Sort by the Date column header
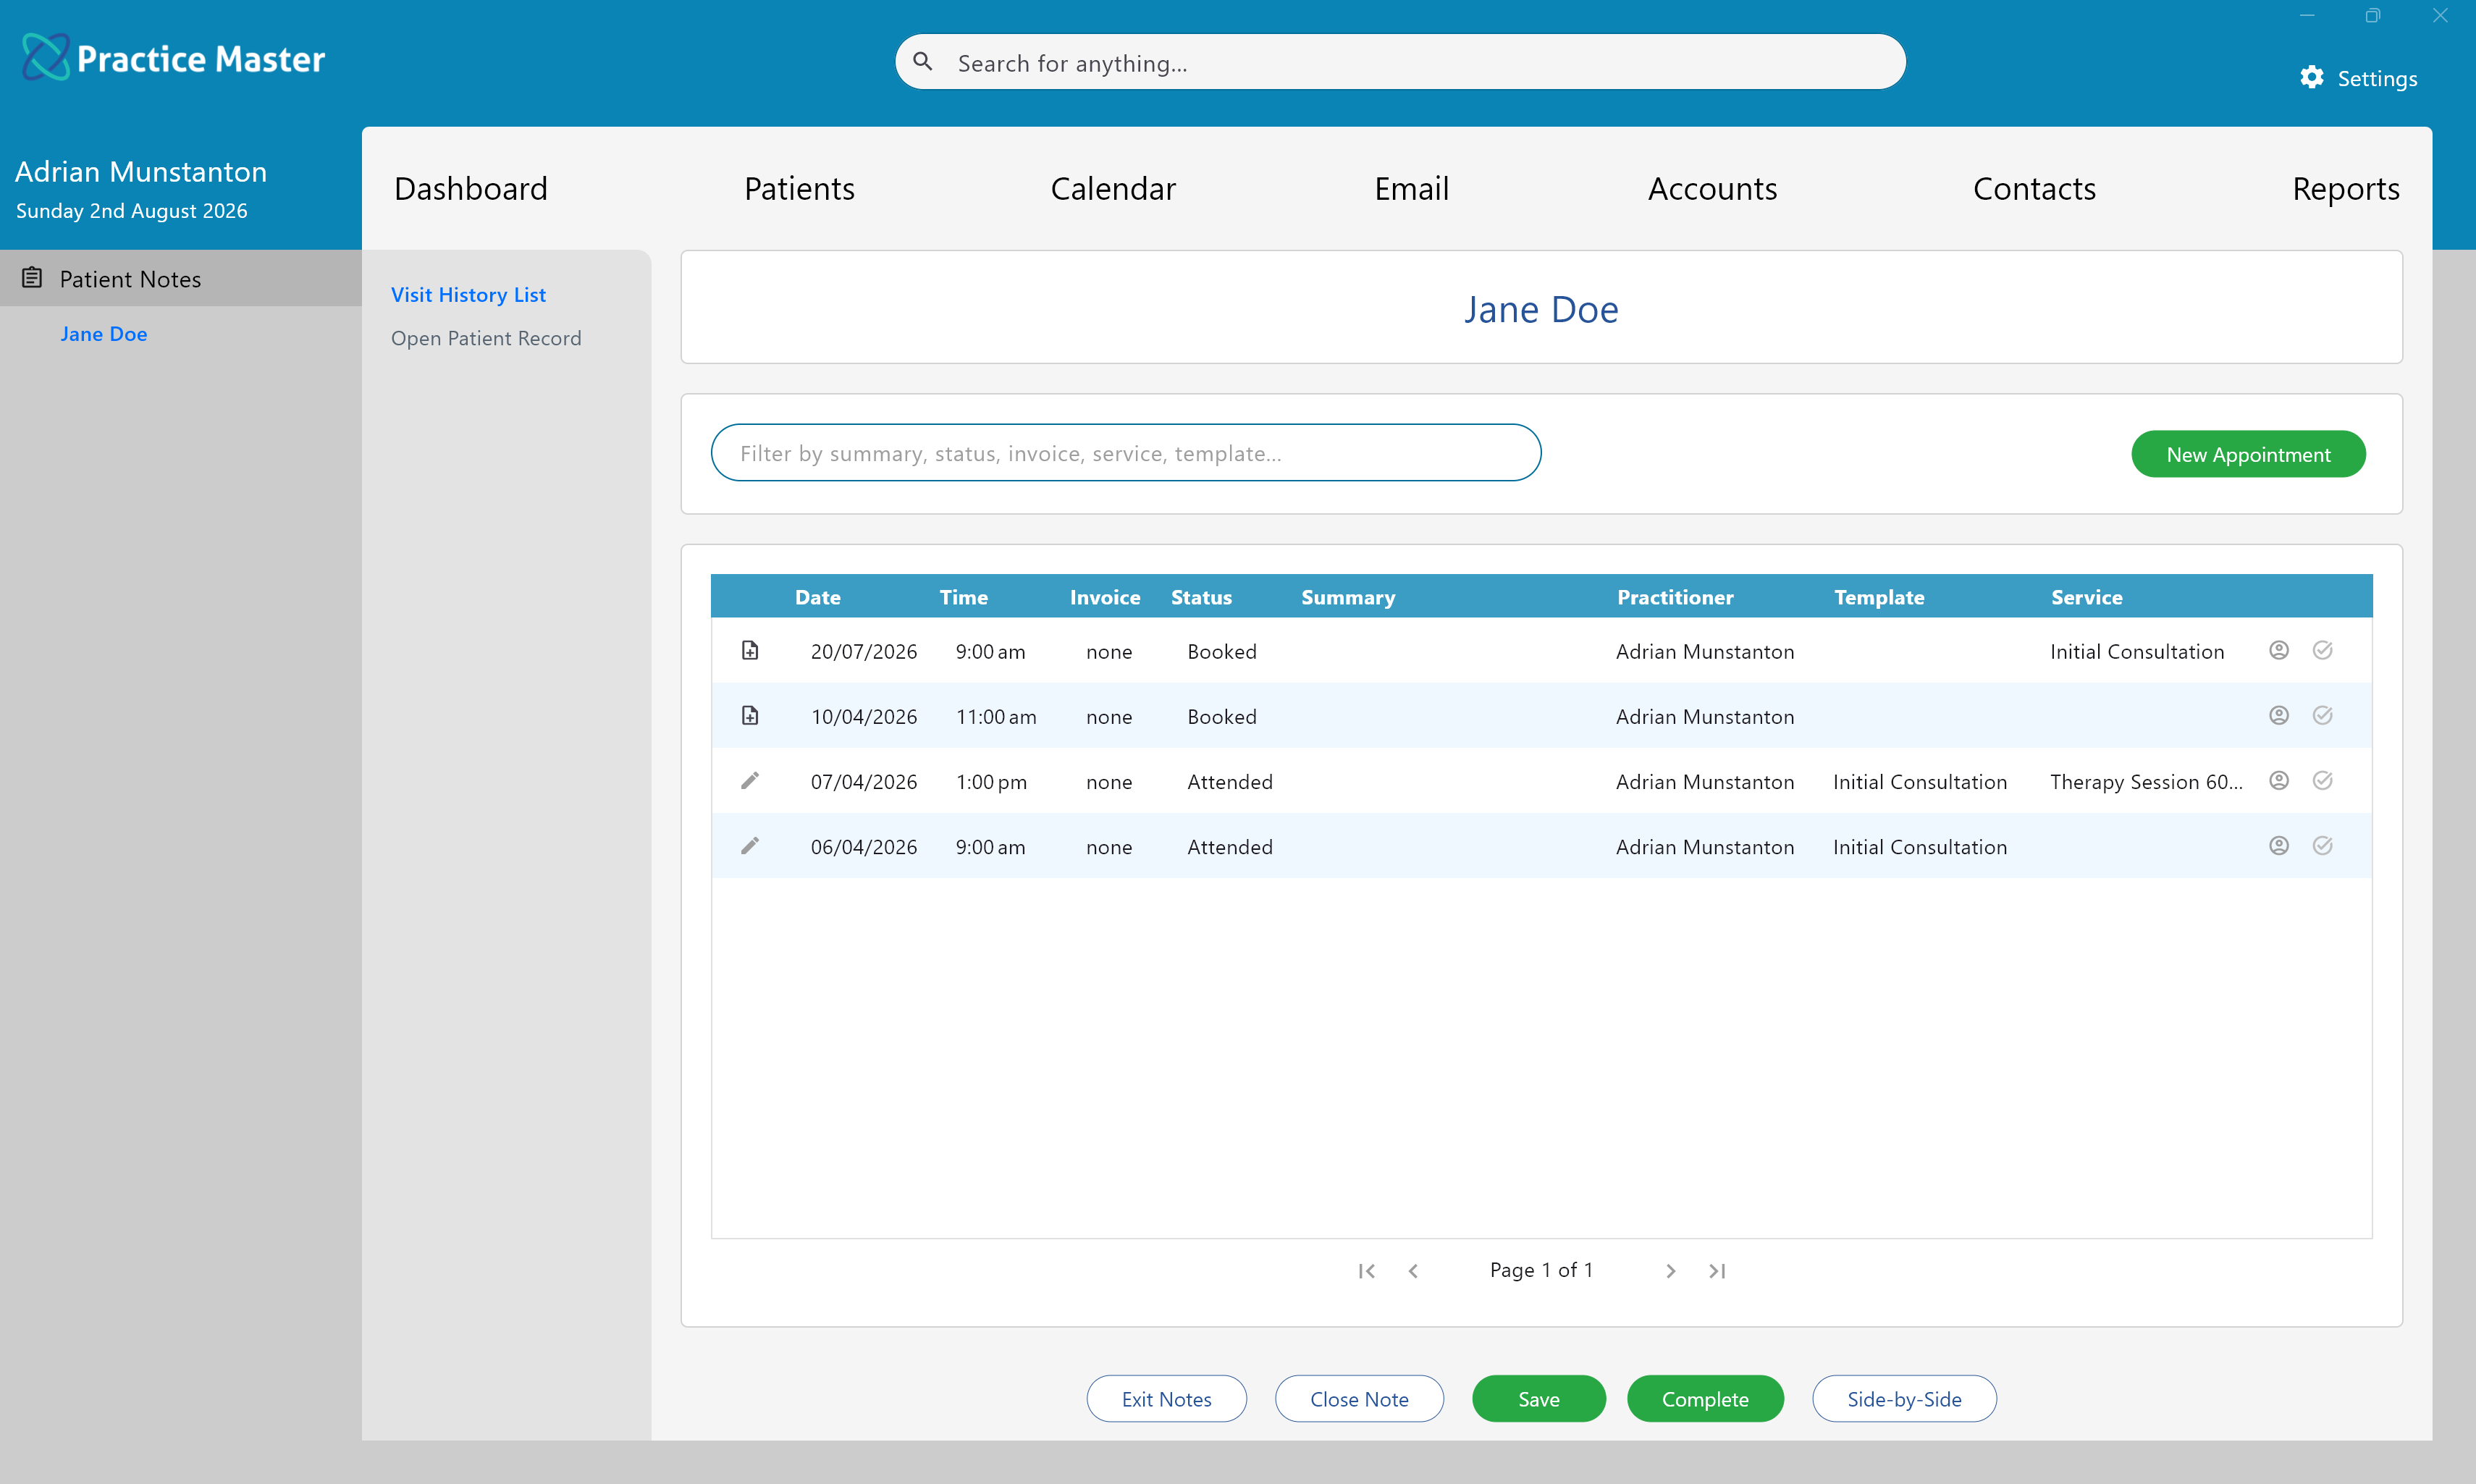Screen dimensions: 2476x1484 pos(818,597)
